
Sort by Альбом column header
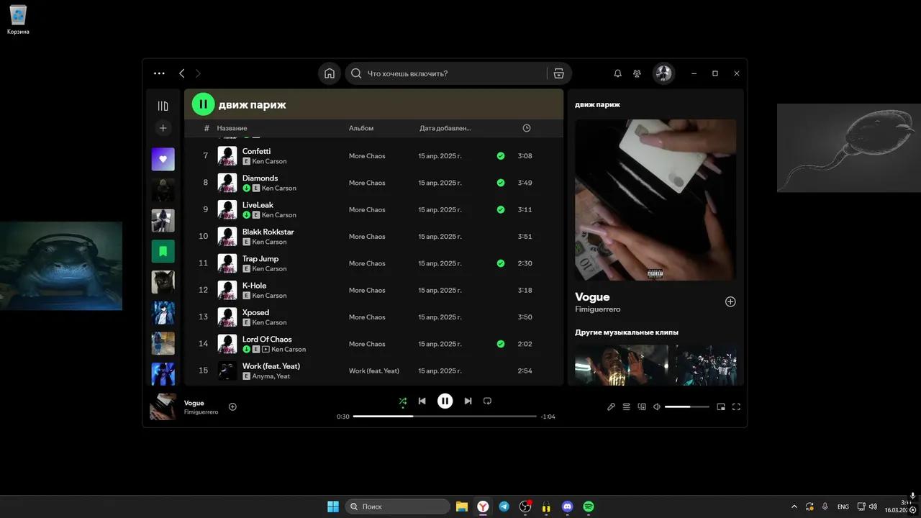point(361,128)
